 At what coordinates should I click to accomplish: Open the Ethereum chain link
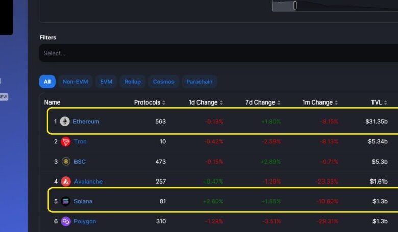[x=86, y=122]
